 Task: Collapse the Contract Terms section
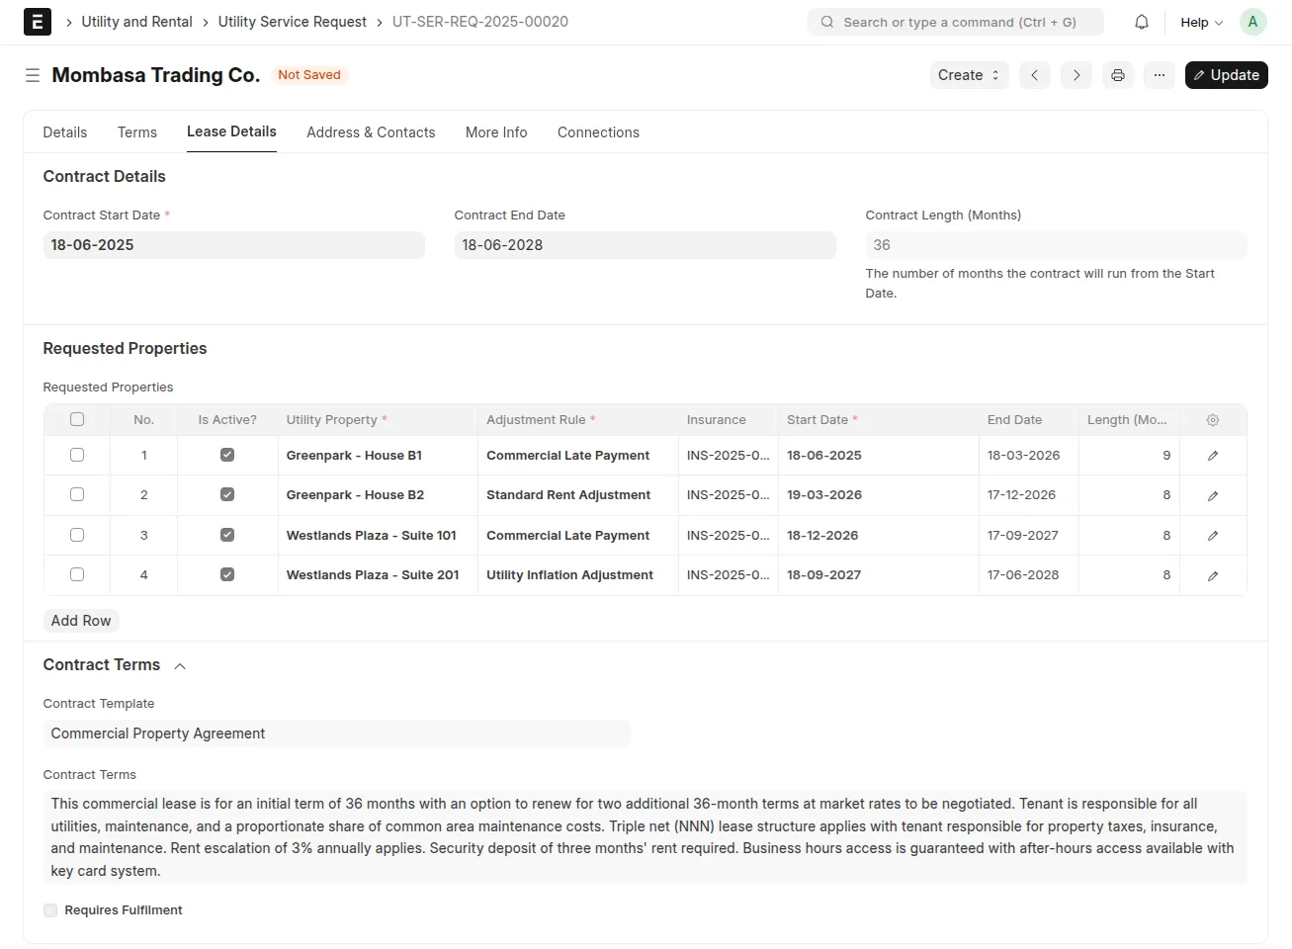pyautogui.click(x=180, y=666)
